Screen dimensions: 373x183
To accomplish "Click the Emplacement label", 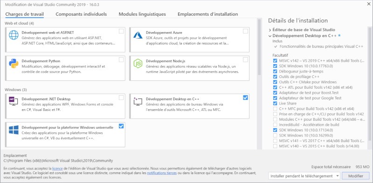I will (15, 156).
